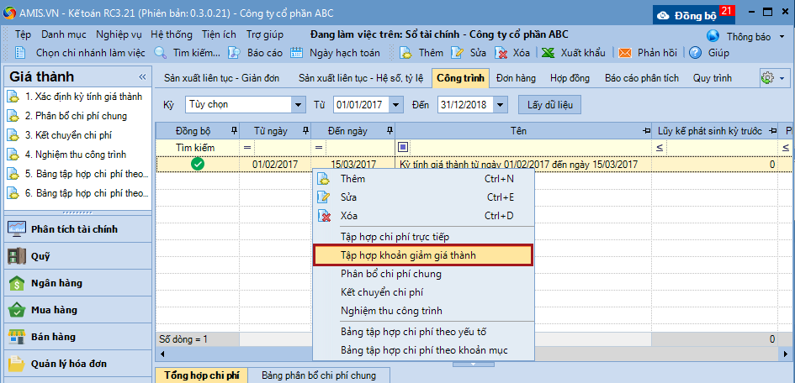Screen dimensions: 795x383
Task: Click the Xuất khẩu Excel icon
Action: click(x=547, y=52)
